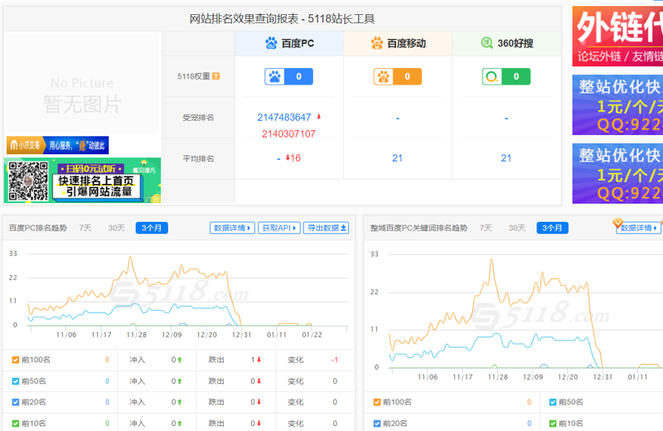Screen dimensions: 663x431
Task: Click the red down arrow beside 2147483647
Action: coord(319,117)
